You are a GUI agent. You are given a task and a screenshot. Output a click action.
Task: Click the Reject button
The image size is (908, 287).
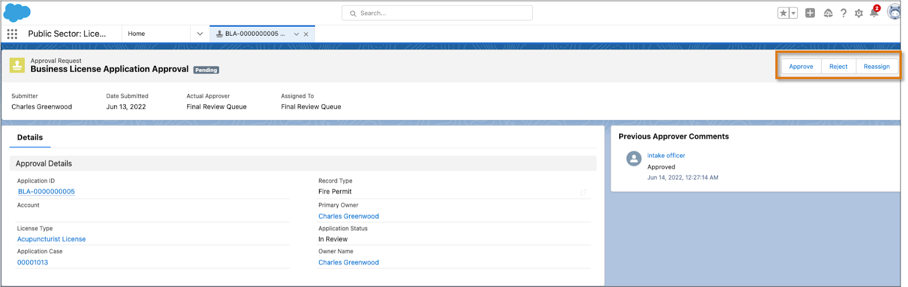838,66
